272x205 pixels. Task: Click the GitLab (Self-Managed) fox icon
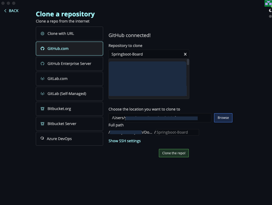(x=43, y=94)
